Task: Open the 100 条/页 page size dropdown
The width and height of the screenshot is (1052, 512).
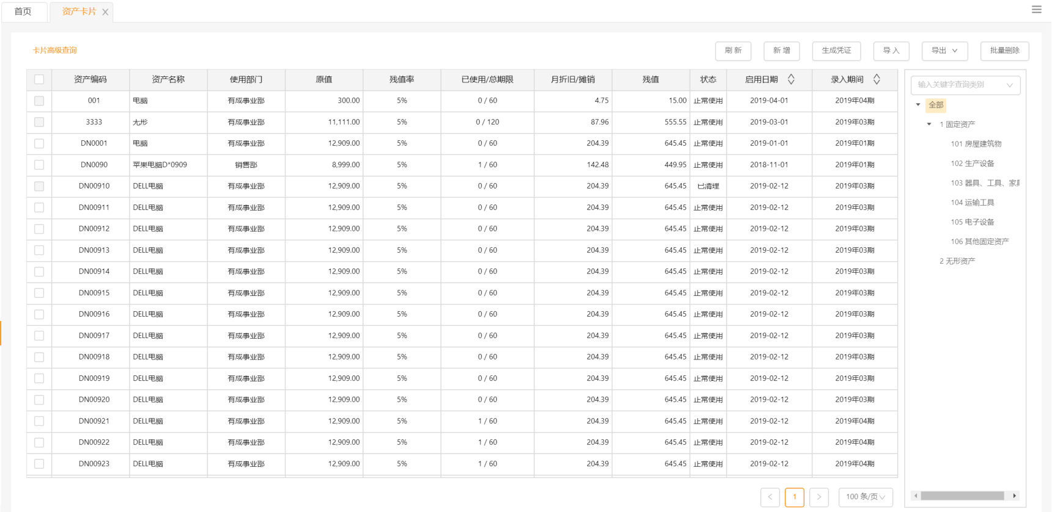Action: point(866,497)
